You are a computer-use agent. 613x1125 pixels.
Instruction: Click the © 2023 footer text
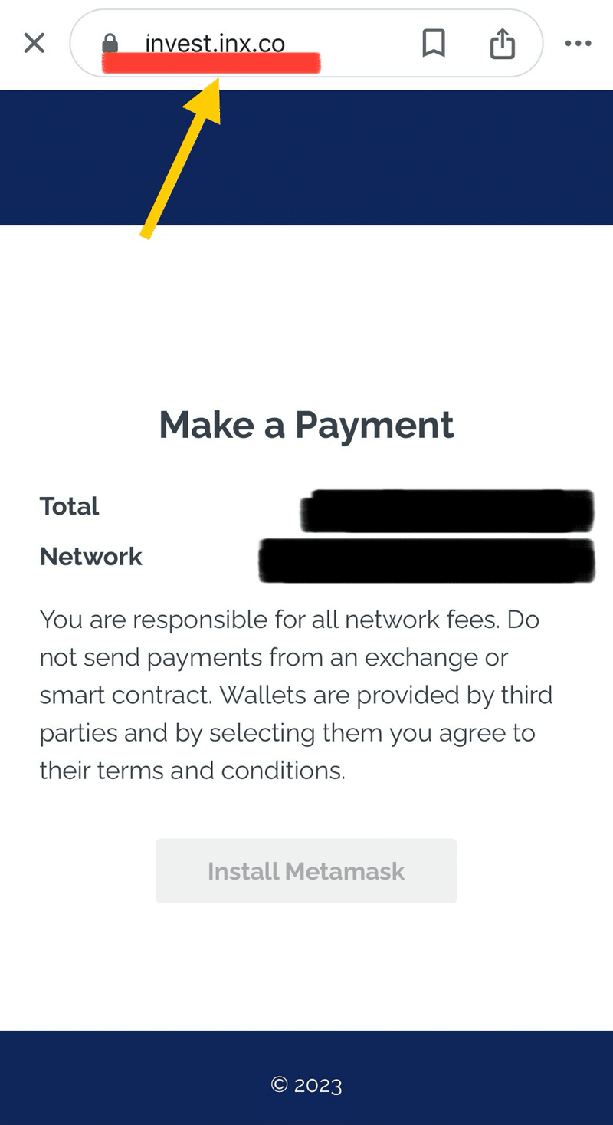coord(306,1084)
